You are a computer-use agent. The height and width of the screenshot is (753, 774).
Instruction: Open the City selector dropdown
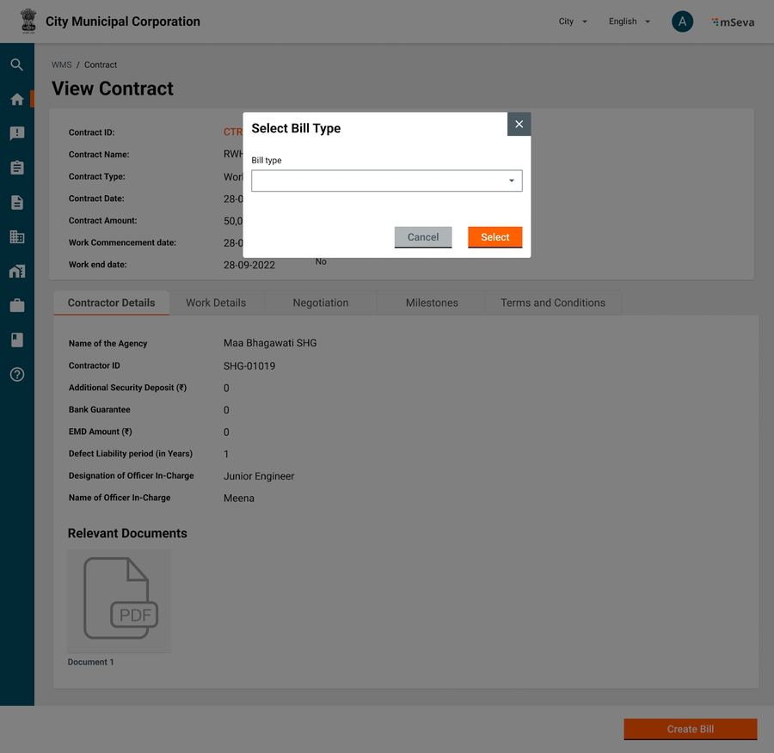point(573,21)
